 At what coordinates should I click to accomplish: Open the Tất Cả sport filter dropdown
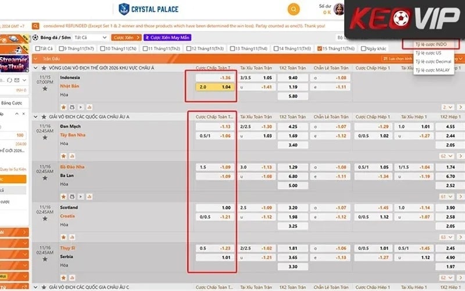[x=90, y=37]
